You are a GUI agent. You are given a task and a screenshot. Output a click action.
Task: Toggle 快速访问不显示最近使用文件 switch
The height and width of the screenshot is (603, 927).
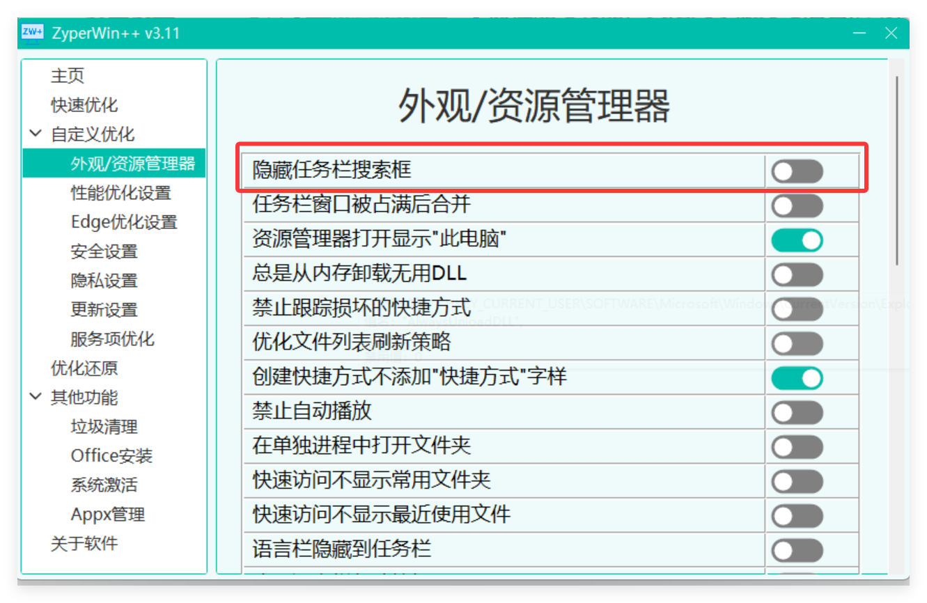click(x=797, y=516)
